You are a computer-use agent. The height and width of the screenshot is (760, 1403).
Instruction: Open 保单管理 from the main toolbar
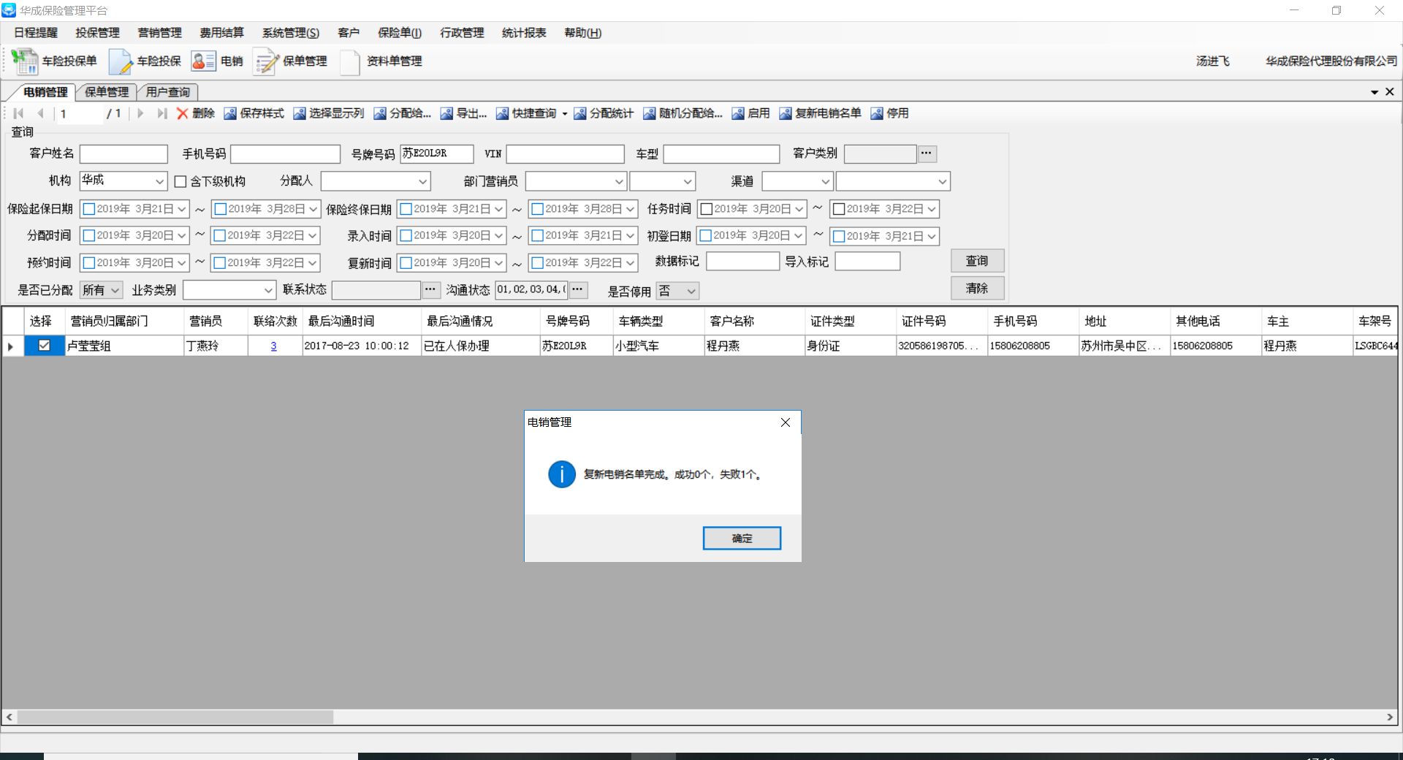click(266, 61)
